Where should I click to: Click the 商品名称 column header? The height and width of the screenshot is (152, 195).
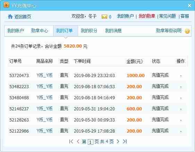tap(44, 61)
